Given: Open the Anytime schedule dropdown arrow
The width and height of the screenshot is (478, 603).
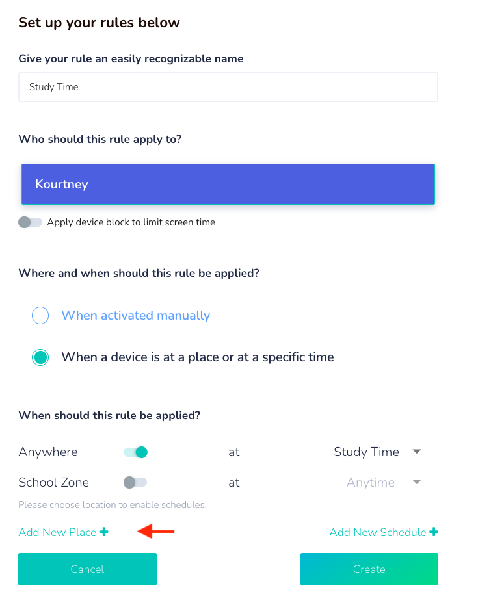Looking at the screenshot, I should pos(418,482).
